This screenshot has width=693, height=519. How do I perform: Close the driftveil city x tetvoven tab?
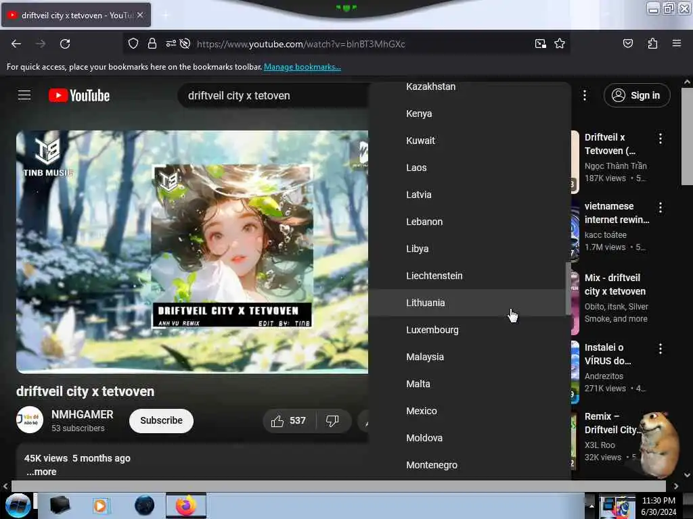pyautogui.click(x=140, y=15)
